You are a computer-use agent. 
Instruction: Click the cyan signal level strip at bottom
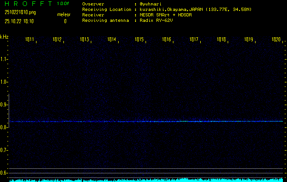146,180
